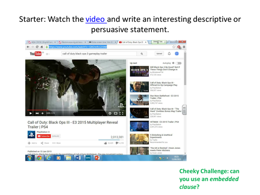Open the SMART Ink toolbar dropdown
Viewport: 260px width, 195px height.
[x=158, y=42]
